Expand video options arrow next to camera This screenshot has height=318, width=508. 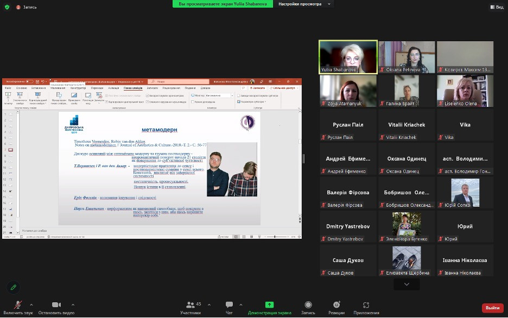(x=73, y=304)
